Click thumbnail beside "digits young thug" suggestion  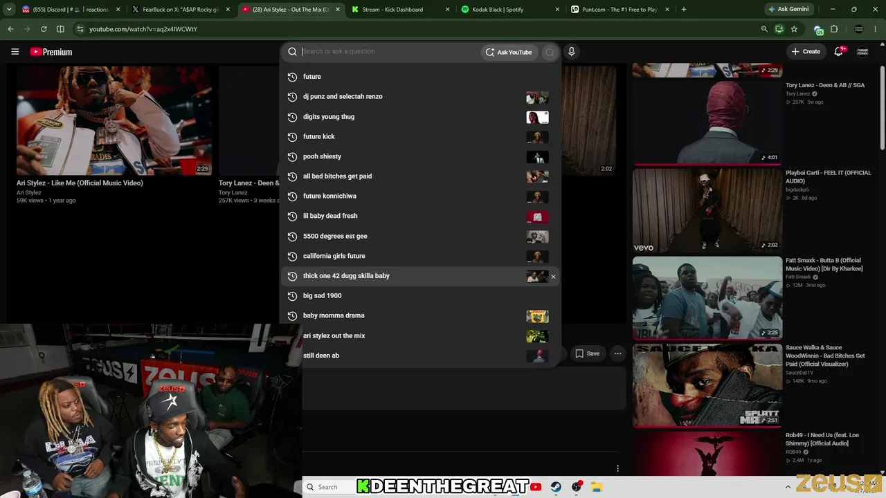coord(537,117)
